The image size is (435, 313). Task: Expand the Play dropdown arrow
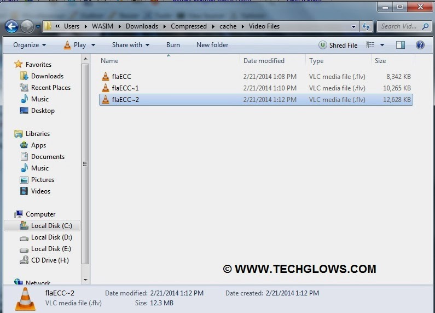(93, 45)
